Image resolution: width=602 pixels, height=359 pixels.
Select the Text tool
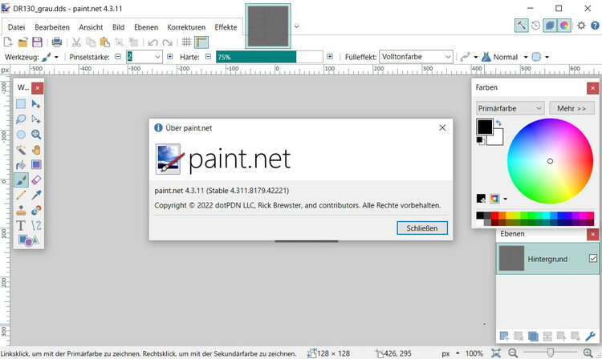pos(21,225)
